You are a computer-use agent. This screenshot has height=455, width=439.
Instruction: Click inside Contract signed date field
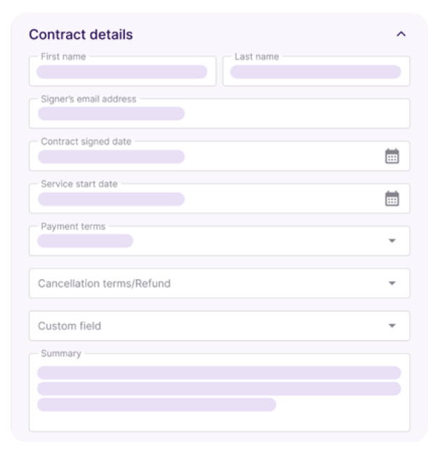tap(219, 156)
